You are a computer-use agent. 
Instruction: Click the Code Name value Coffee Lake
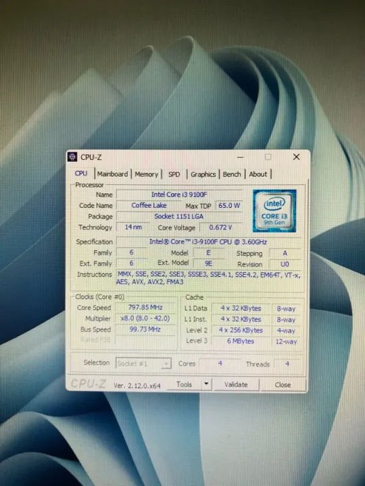(x=149, y=205)
